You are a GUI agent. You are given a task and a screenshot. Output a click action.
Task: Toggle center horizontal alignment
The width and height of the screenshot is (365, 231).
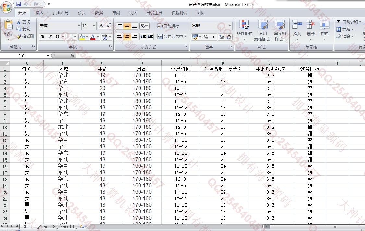[127, 37]
